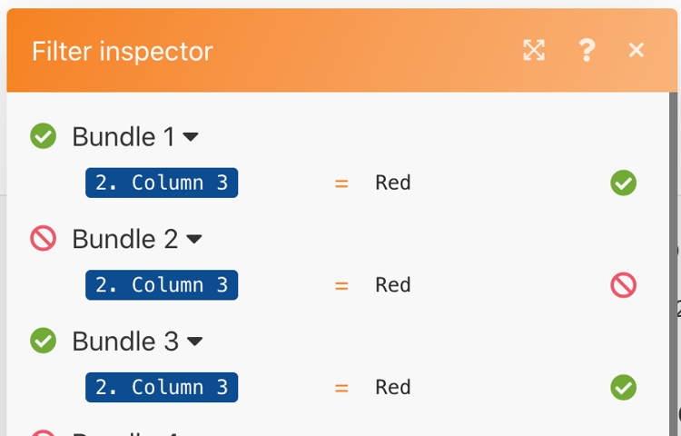Select the Bundle 2 label
This screenshot has height=436, width=681.
click(125, 239)
